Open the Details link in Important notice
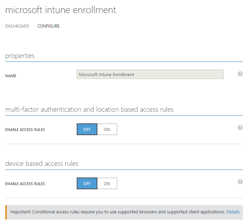The image size is (246, 222). click(x=233, y=212)
